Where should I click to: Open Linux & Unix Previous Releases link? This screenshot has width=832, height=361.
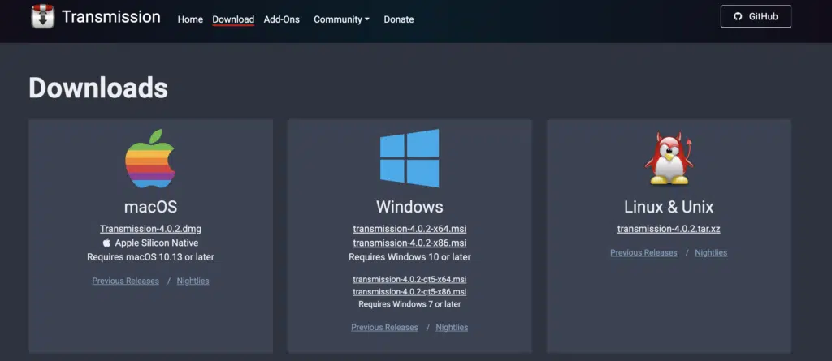pos(643,253)
